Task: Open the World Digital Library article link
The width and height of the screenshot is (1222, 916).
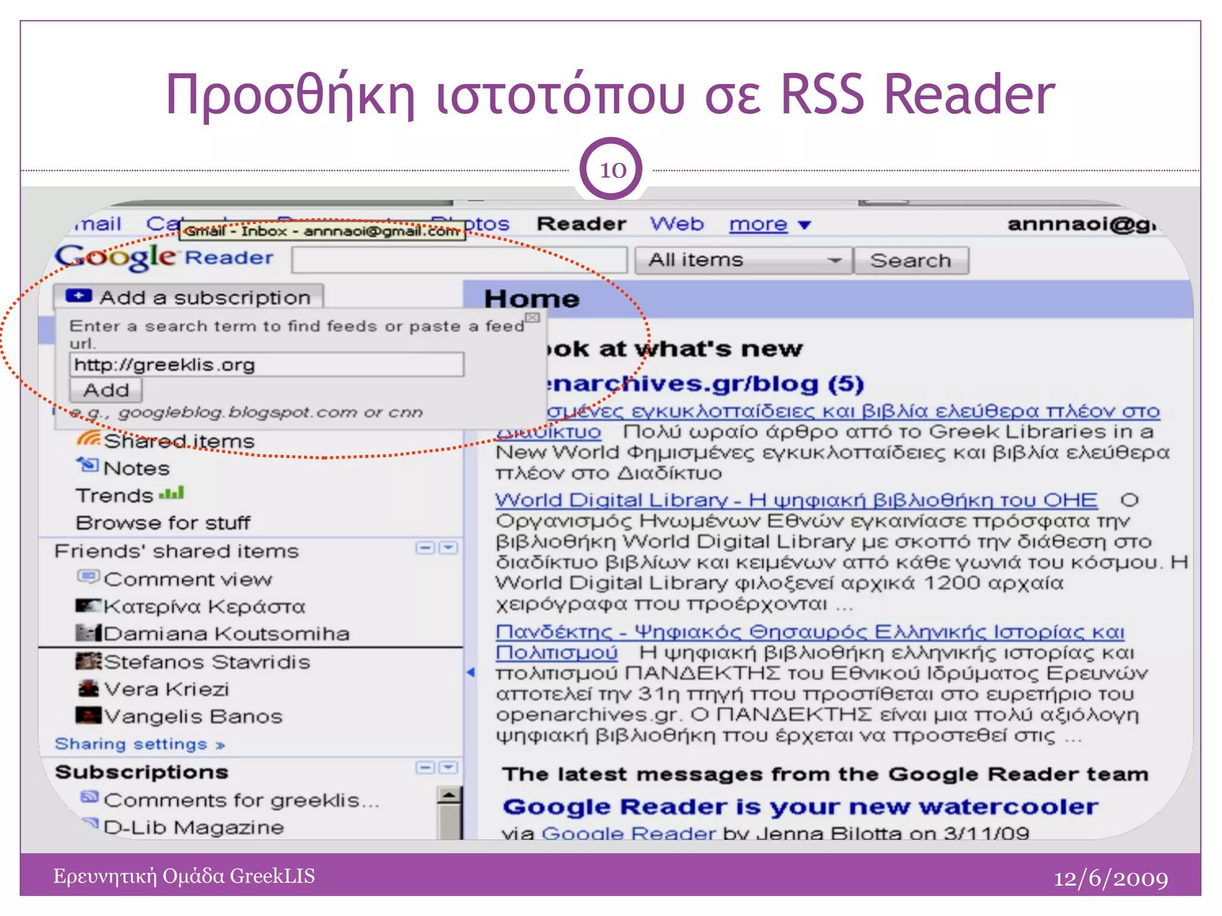Action: (x=796, y=500)
